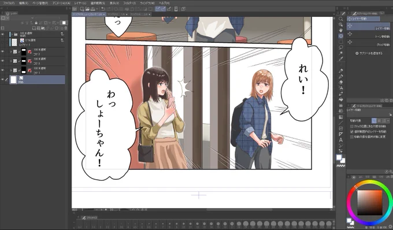
Task: Click the Save icon in command bar
Action: 92,9
